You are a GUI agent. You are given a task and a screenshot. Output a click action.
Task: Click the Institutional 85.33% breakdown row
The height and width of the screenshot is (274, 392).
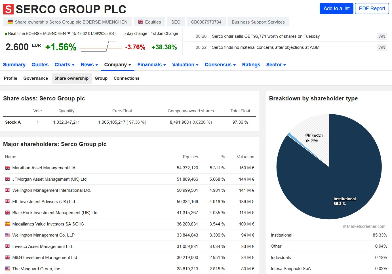coord(329,235)
